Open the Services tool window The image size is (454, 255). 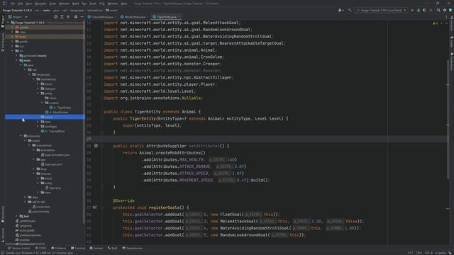click(x=96, y=248)
